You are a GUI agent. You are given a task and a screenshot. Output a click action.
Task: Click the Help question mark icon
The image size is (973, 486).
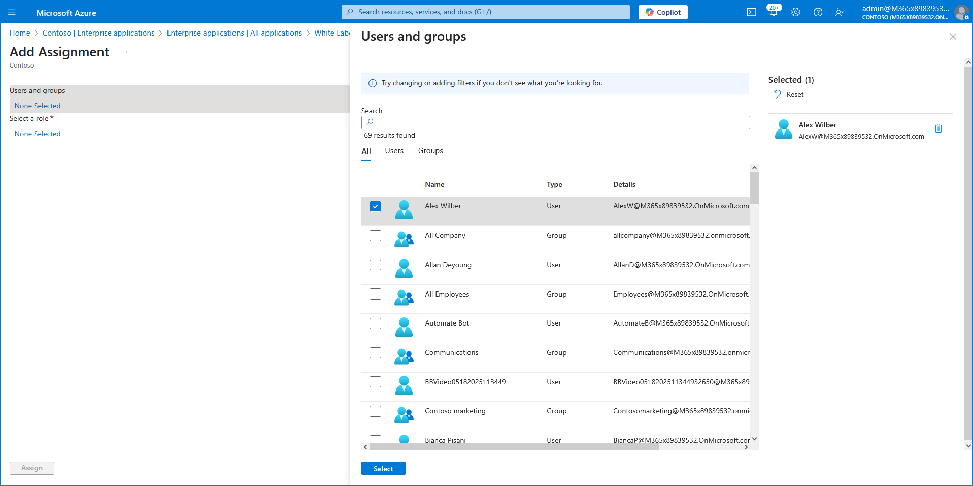(818, 12)
